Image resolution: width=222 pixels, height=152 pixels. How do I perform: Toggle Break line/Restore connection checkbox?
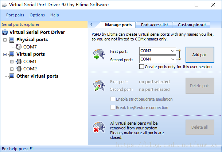(x=113, y=108)
